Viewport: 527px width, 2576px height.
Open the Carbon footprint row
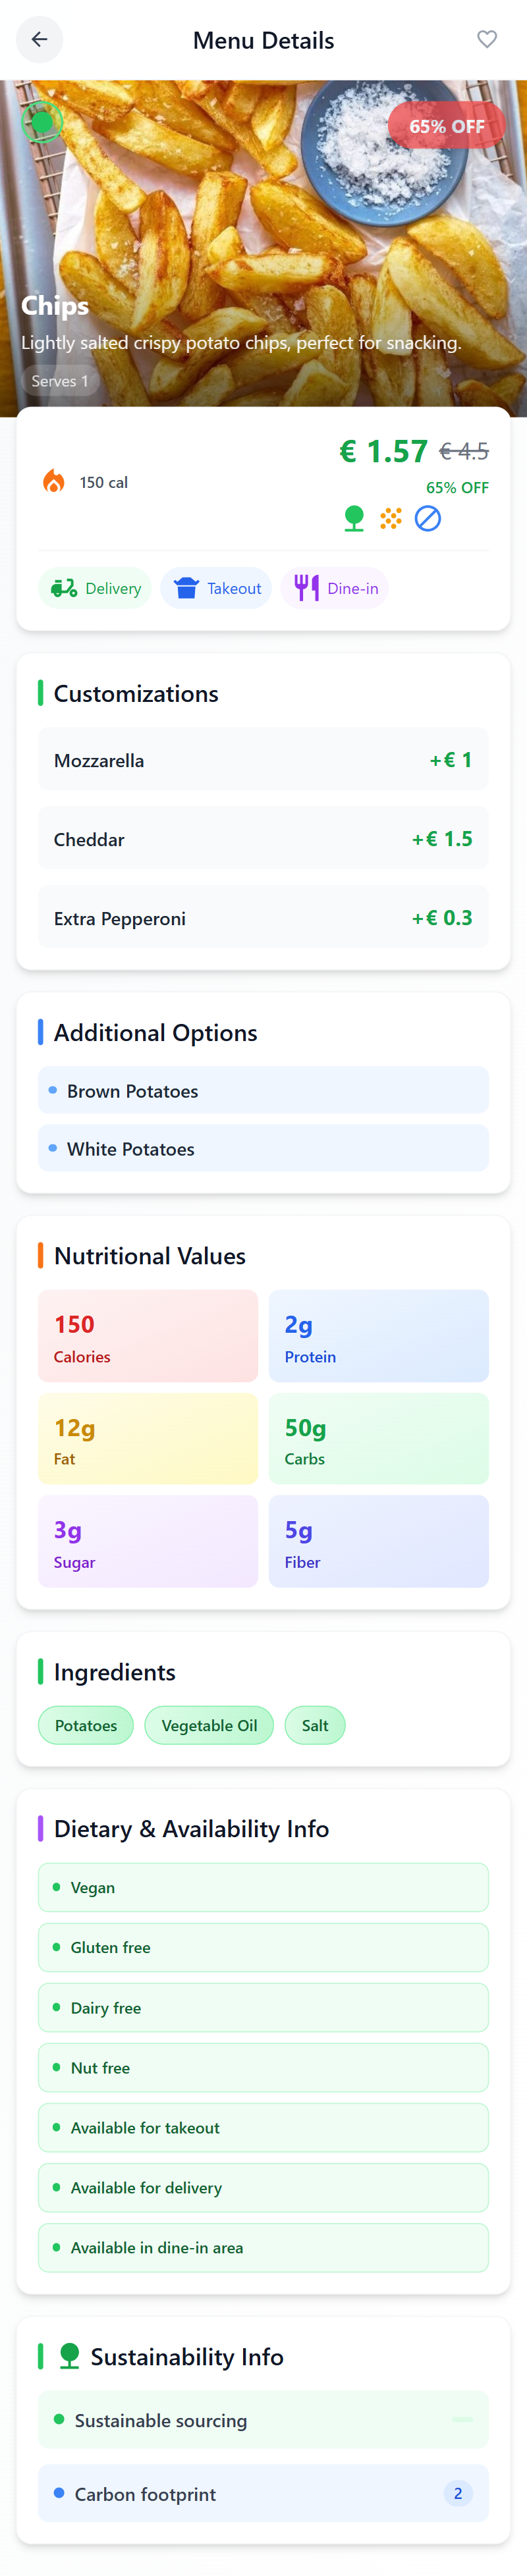click(263, 2494)
